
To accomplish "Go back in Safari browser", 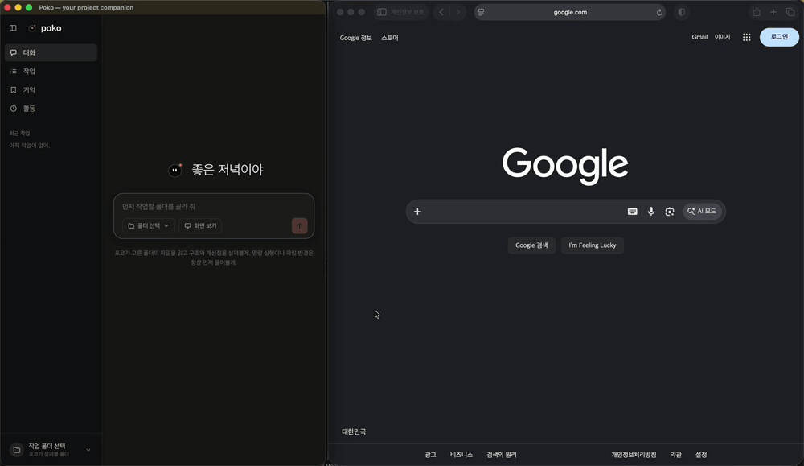I will point(441,12).
